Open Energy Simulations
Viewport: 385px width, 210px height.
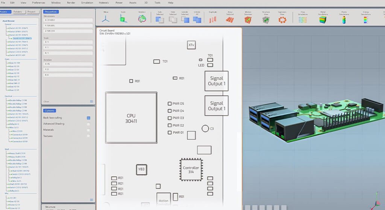(366, 20)
